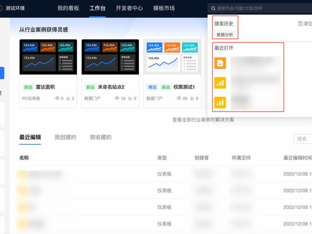The height and width of the screenshot is (234, 312).
Task: Switch to the 最近编辑 tab
Action: (x=30, y=137)
